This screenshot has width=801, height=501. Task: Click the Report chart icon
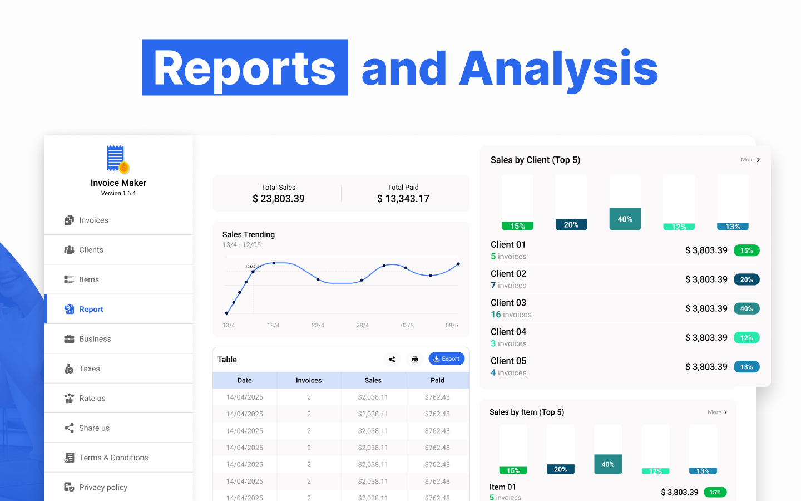(69, 309)
